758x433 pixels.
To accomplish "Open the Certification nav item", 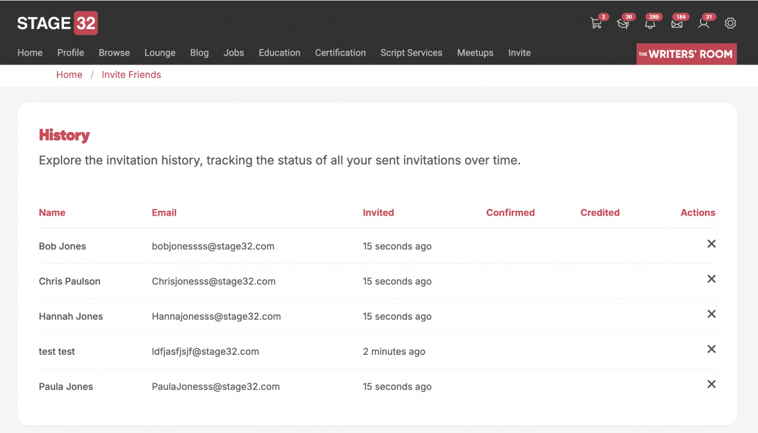I will 340,53.
